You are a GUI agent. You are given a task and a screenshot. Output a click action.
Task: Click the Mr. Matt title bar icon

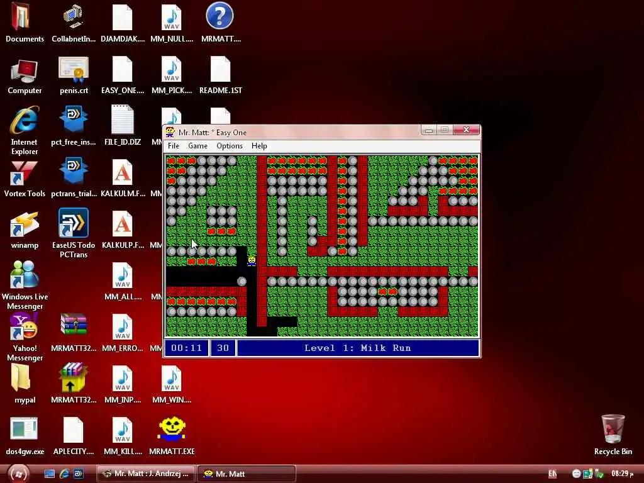[x=170, y=132]
